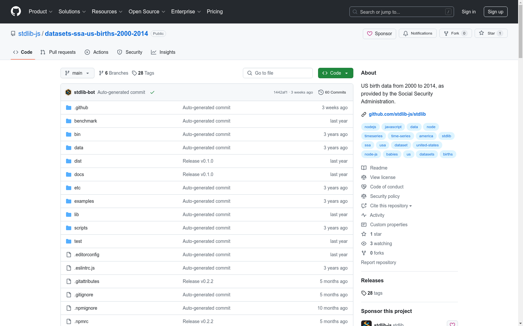The width and height of the screenshot is (523, 326).
Task: Open commit hash 1442af1
Action: pyautogui.click(x=280, y=92)
